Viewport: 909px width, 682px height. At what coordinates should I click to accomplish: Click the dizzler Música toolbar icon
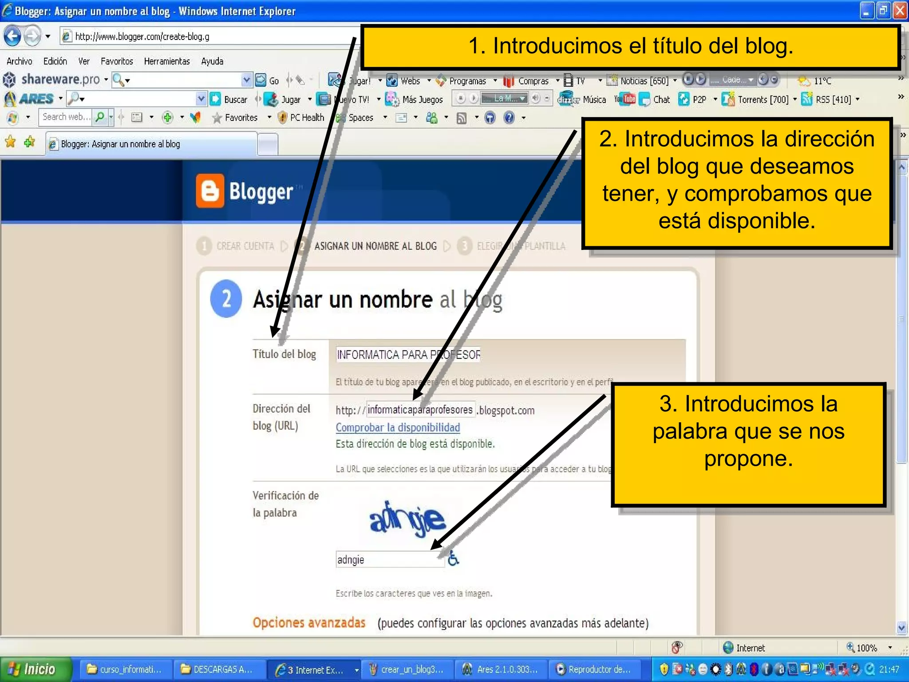pos(569,99)
